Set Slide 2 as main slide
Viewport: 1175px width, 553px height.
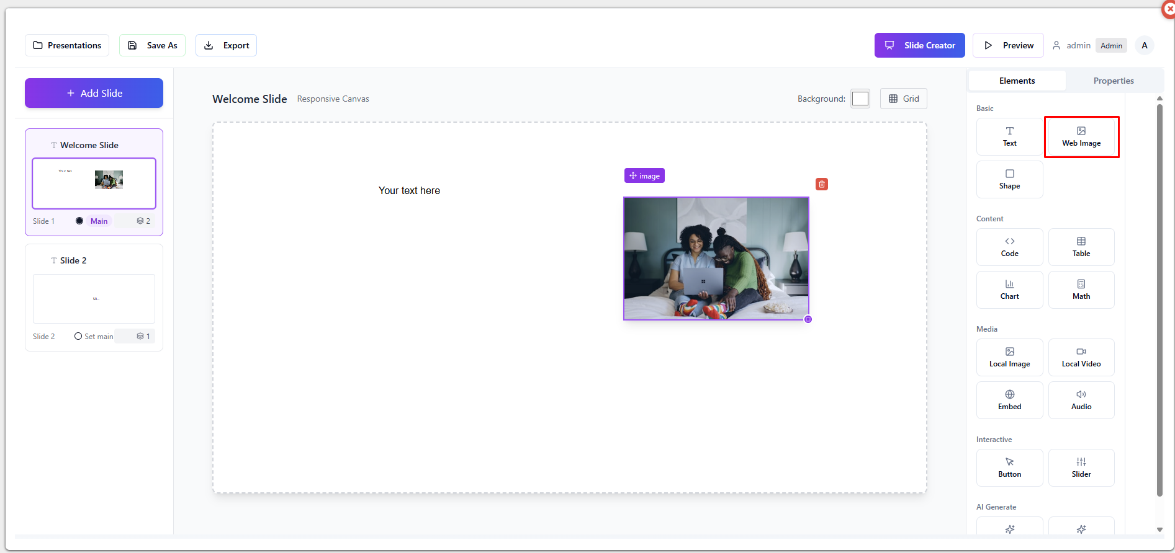tap(78, 336)
